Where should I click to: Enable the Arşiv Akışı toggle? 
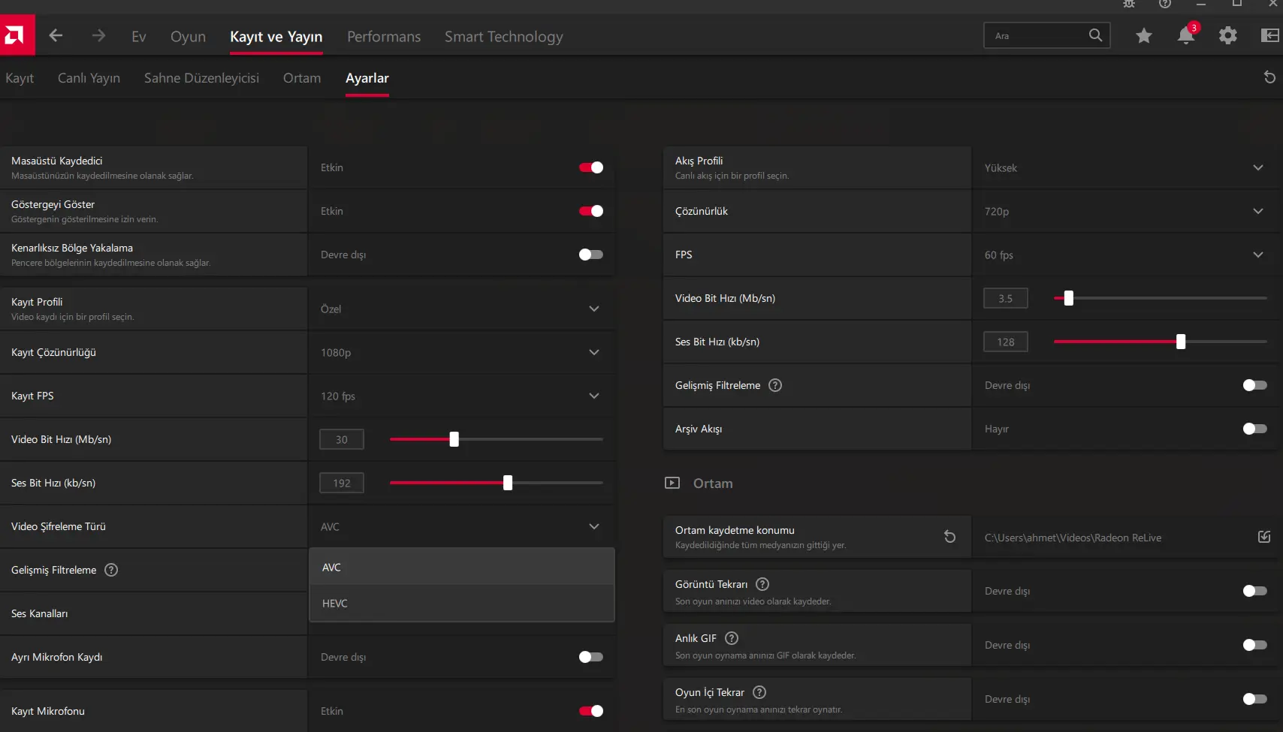1254,429
